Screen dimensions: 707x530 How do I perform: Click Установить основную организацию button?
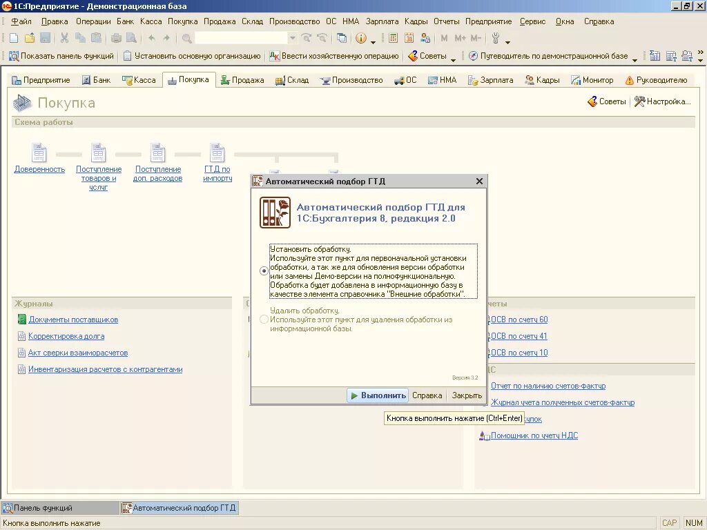pos(192,56)
